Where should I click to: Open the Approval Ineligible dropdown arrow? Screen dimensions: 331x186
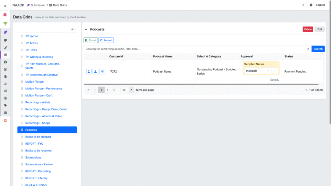(x=274, y=71)
